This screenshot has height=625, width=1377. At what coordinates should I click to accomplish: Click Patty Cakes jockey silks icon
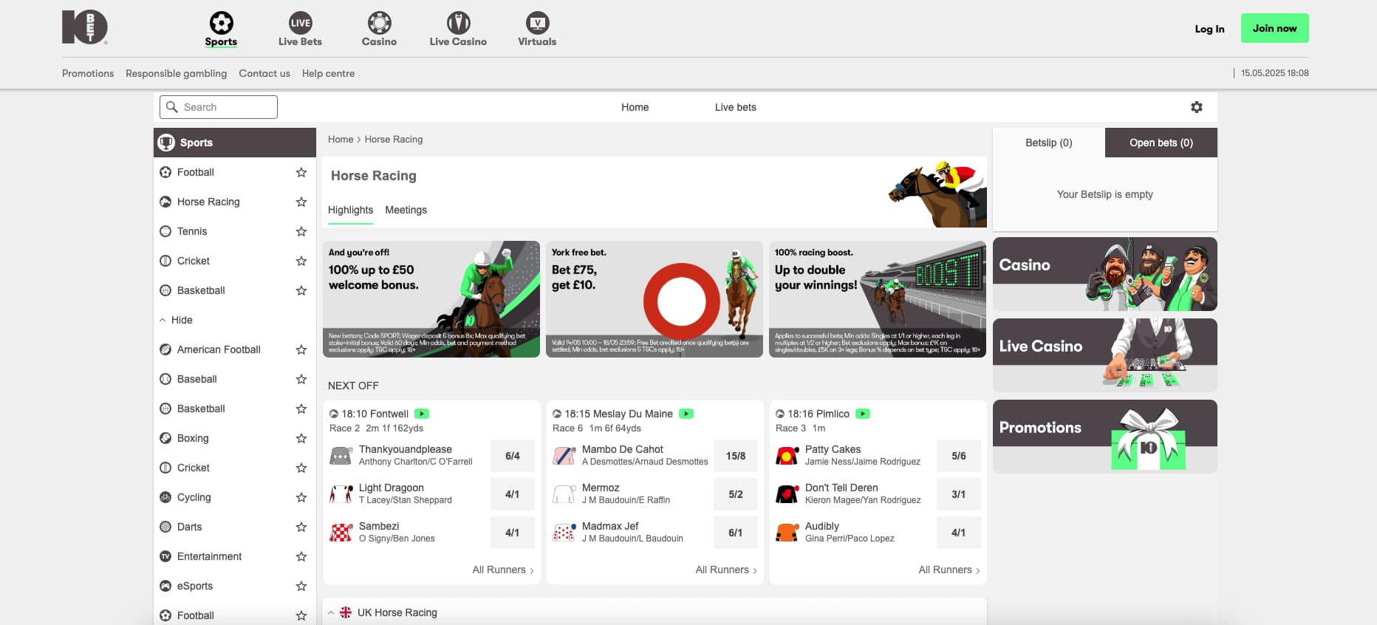tap(787, 456)
